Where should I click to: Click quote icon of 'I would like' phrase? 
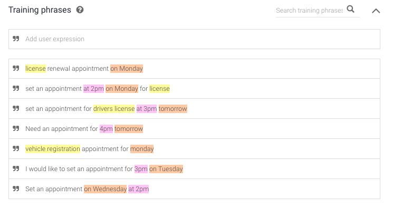16,168
